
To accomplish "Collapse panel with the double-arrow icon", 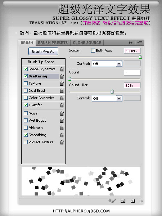I will [131, 43].
